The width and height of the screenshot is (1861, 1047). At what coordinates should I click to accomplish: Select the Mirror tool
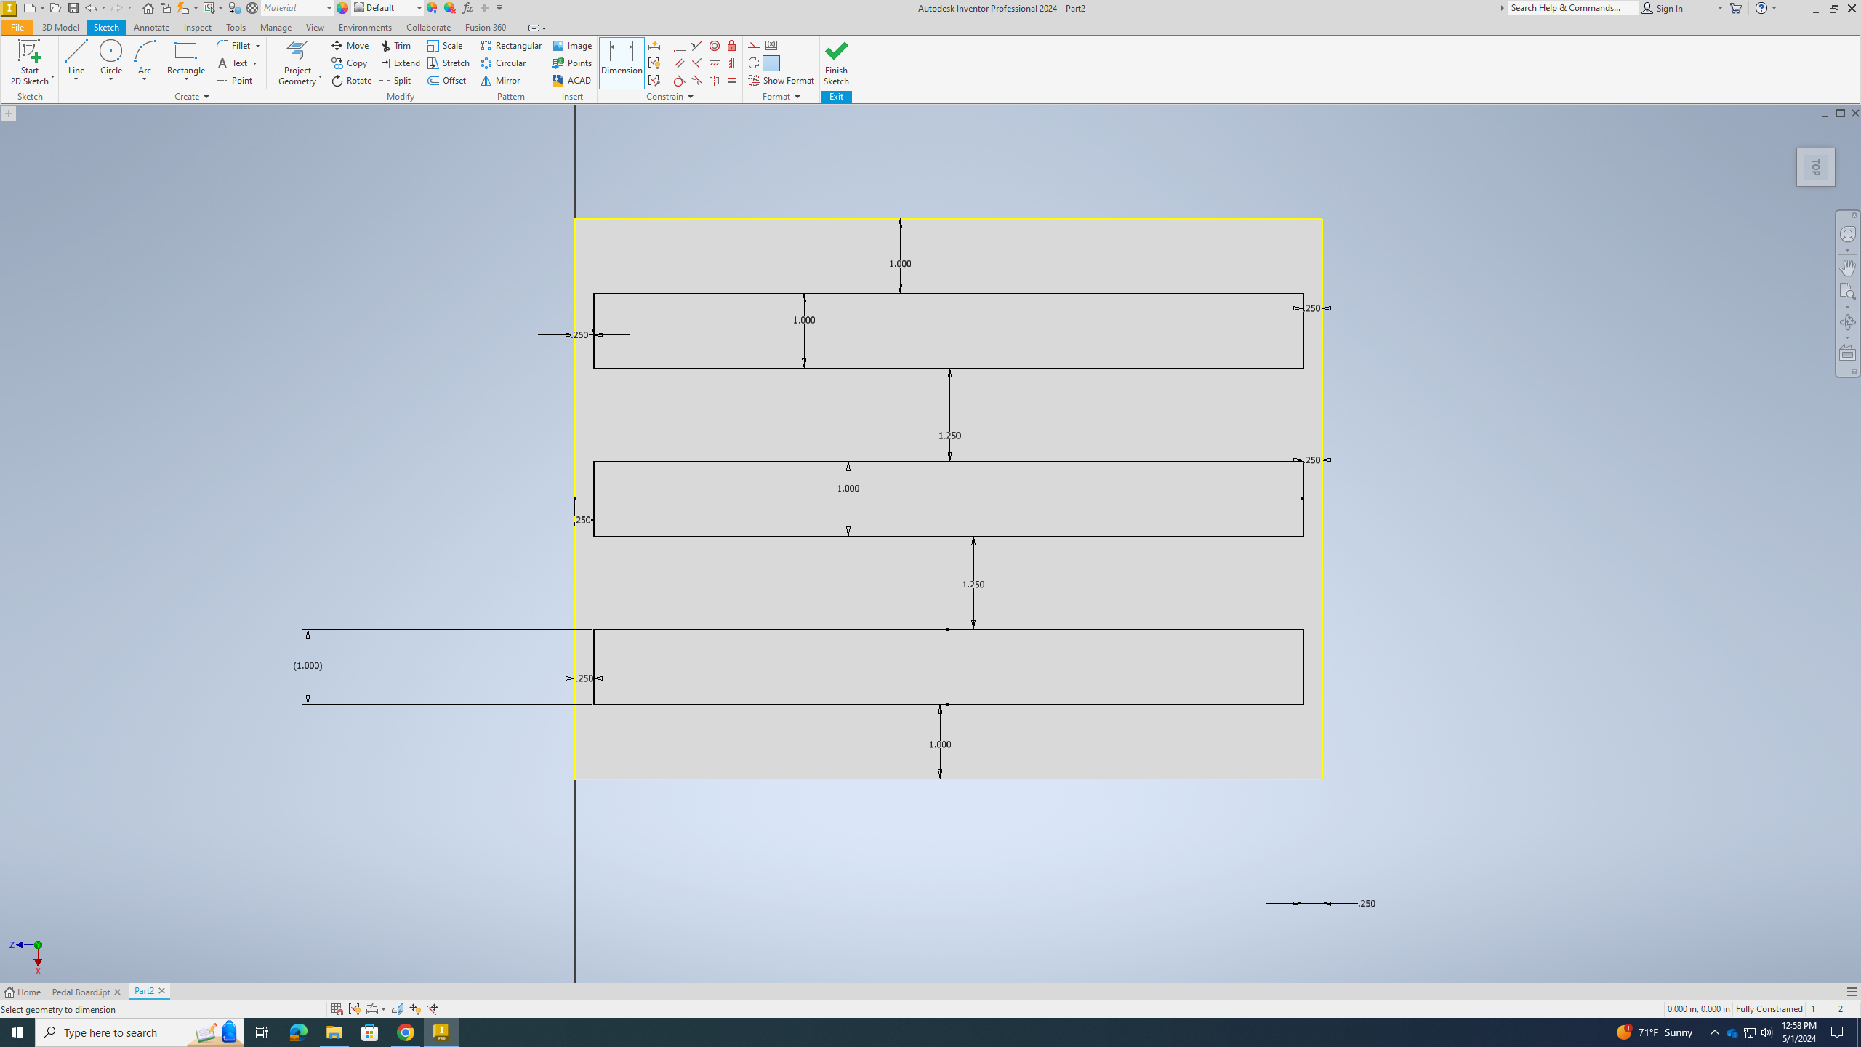tap(501, 81)
